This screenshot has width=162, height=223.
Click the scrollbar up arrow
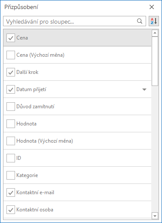[155, 33]
